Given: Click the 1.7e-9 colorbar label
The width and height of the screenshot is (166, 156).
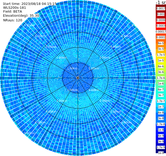Looking at the screenshot, I should tap(161, 147).
